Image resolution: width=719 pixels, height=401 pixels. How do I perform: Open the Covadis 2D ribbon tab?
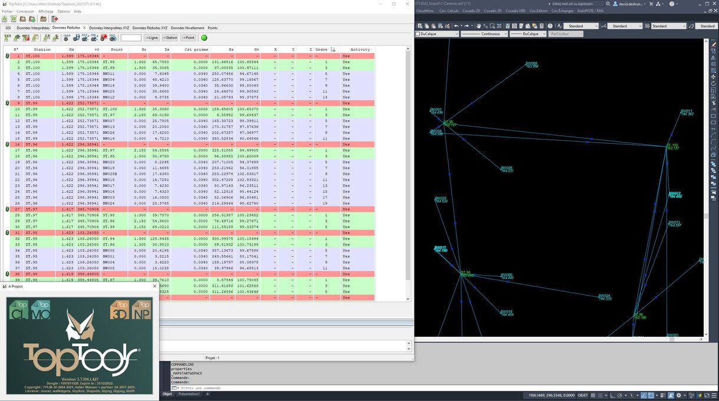pyautogui.click(x=471, y=11)
